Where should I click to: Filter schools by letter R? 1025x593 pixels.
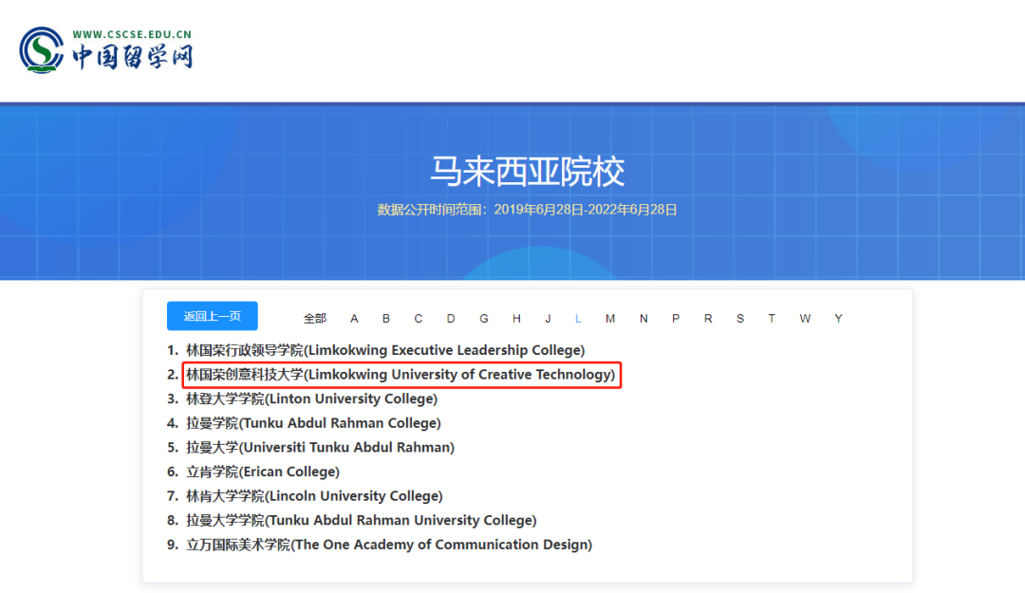click(707, 319)
